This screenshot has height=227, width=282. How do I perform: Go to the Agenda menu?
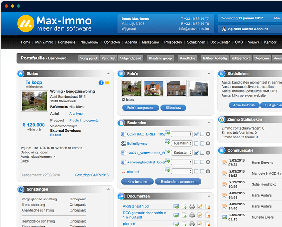(x=131, y=42)
